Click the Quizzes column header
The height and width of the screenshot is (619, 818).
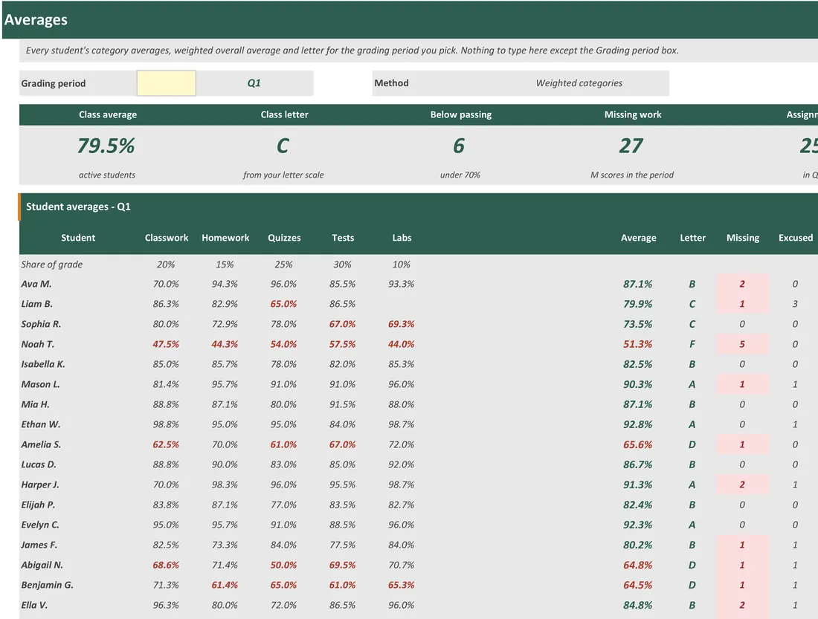coord(284,238)
